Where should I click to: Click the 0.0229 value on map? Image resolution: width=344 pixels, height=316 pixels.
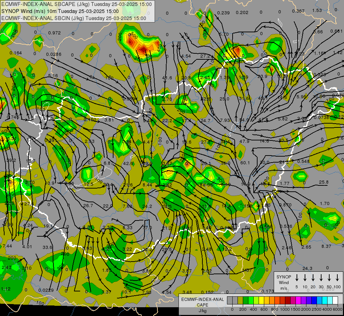click(x=46, y=290)
